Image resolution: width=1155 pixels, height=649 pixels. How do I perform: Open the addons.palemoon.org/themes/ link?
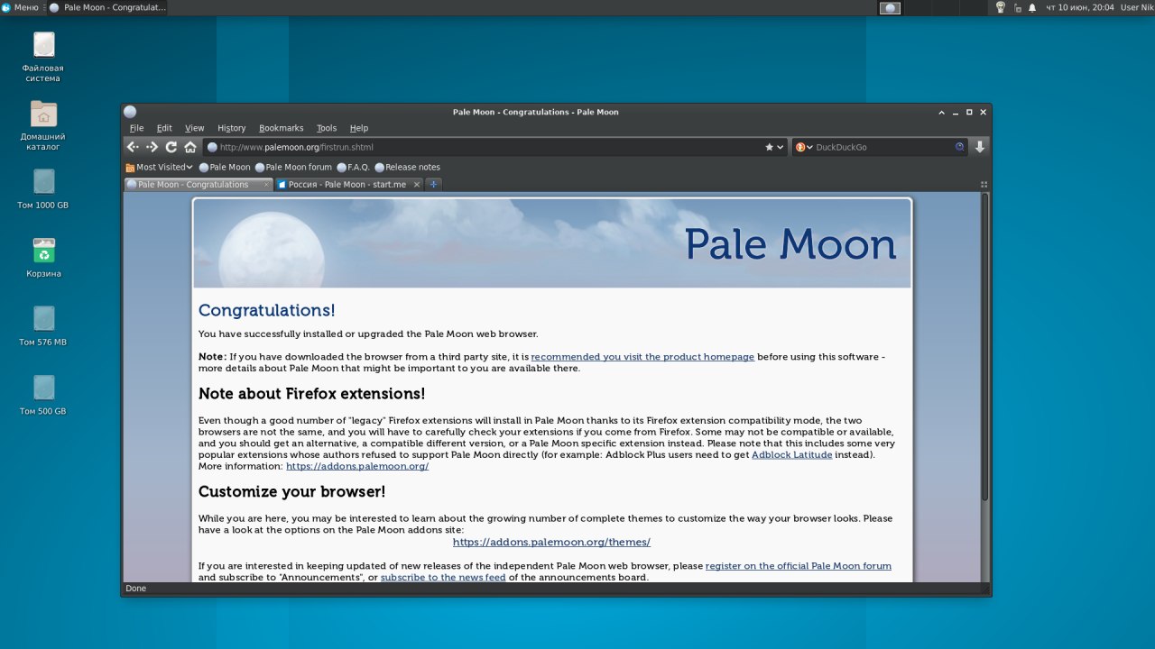tap(551, 543)
